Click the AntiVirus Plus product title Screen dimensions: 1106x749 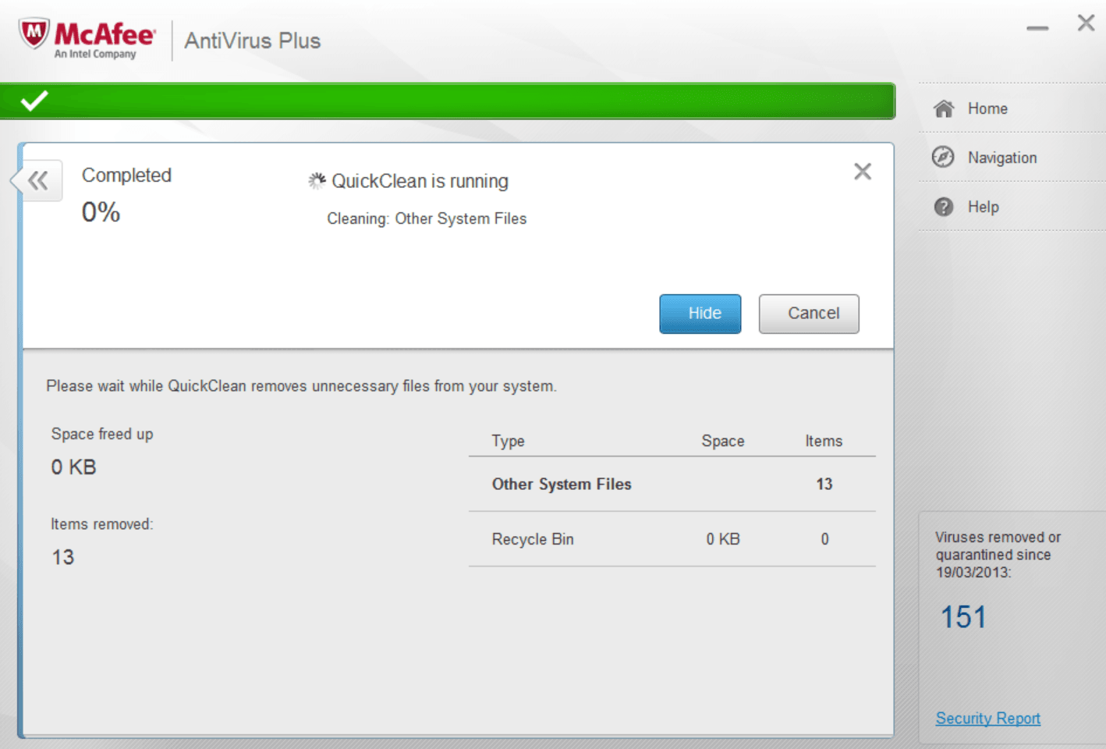[x=252, y=41]
